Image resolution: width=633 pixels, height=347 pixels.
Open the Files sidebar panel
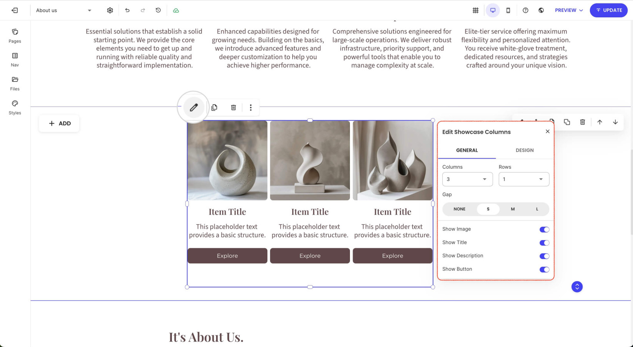pyautogui.click(x=15, y=83)
